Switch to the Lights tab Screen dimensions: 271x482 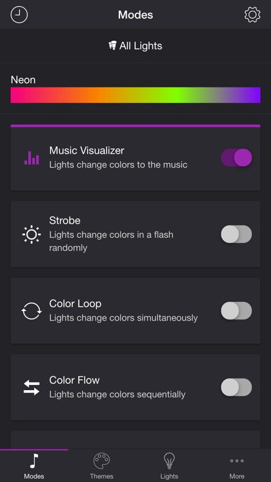170,466
